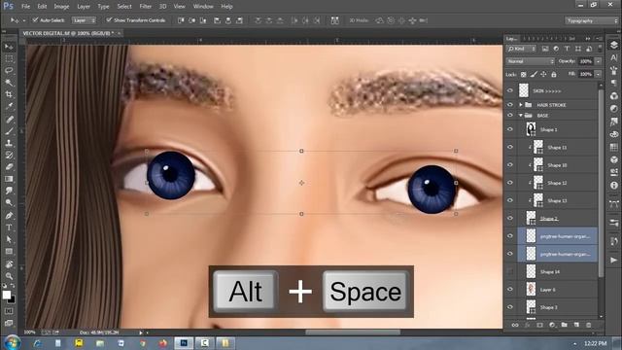
Task: Open the Fill slider dropdown arrow
Action: tap(599, 74)
